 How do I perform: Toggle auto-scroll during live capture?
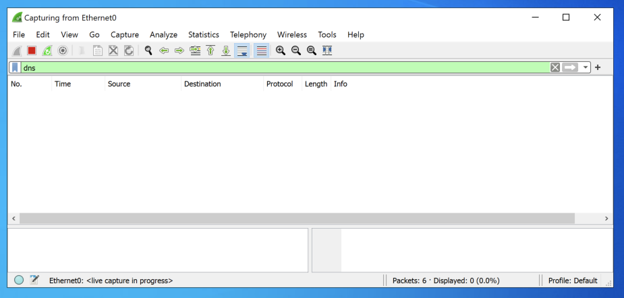pyautogui.click(x=242, y=51)
